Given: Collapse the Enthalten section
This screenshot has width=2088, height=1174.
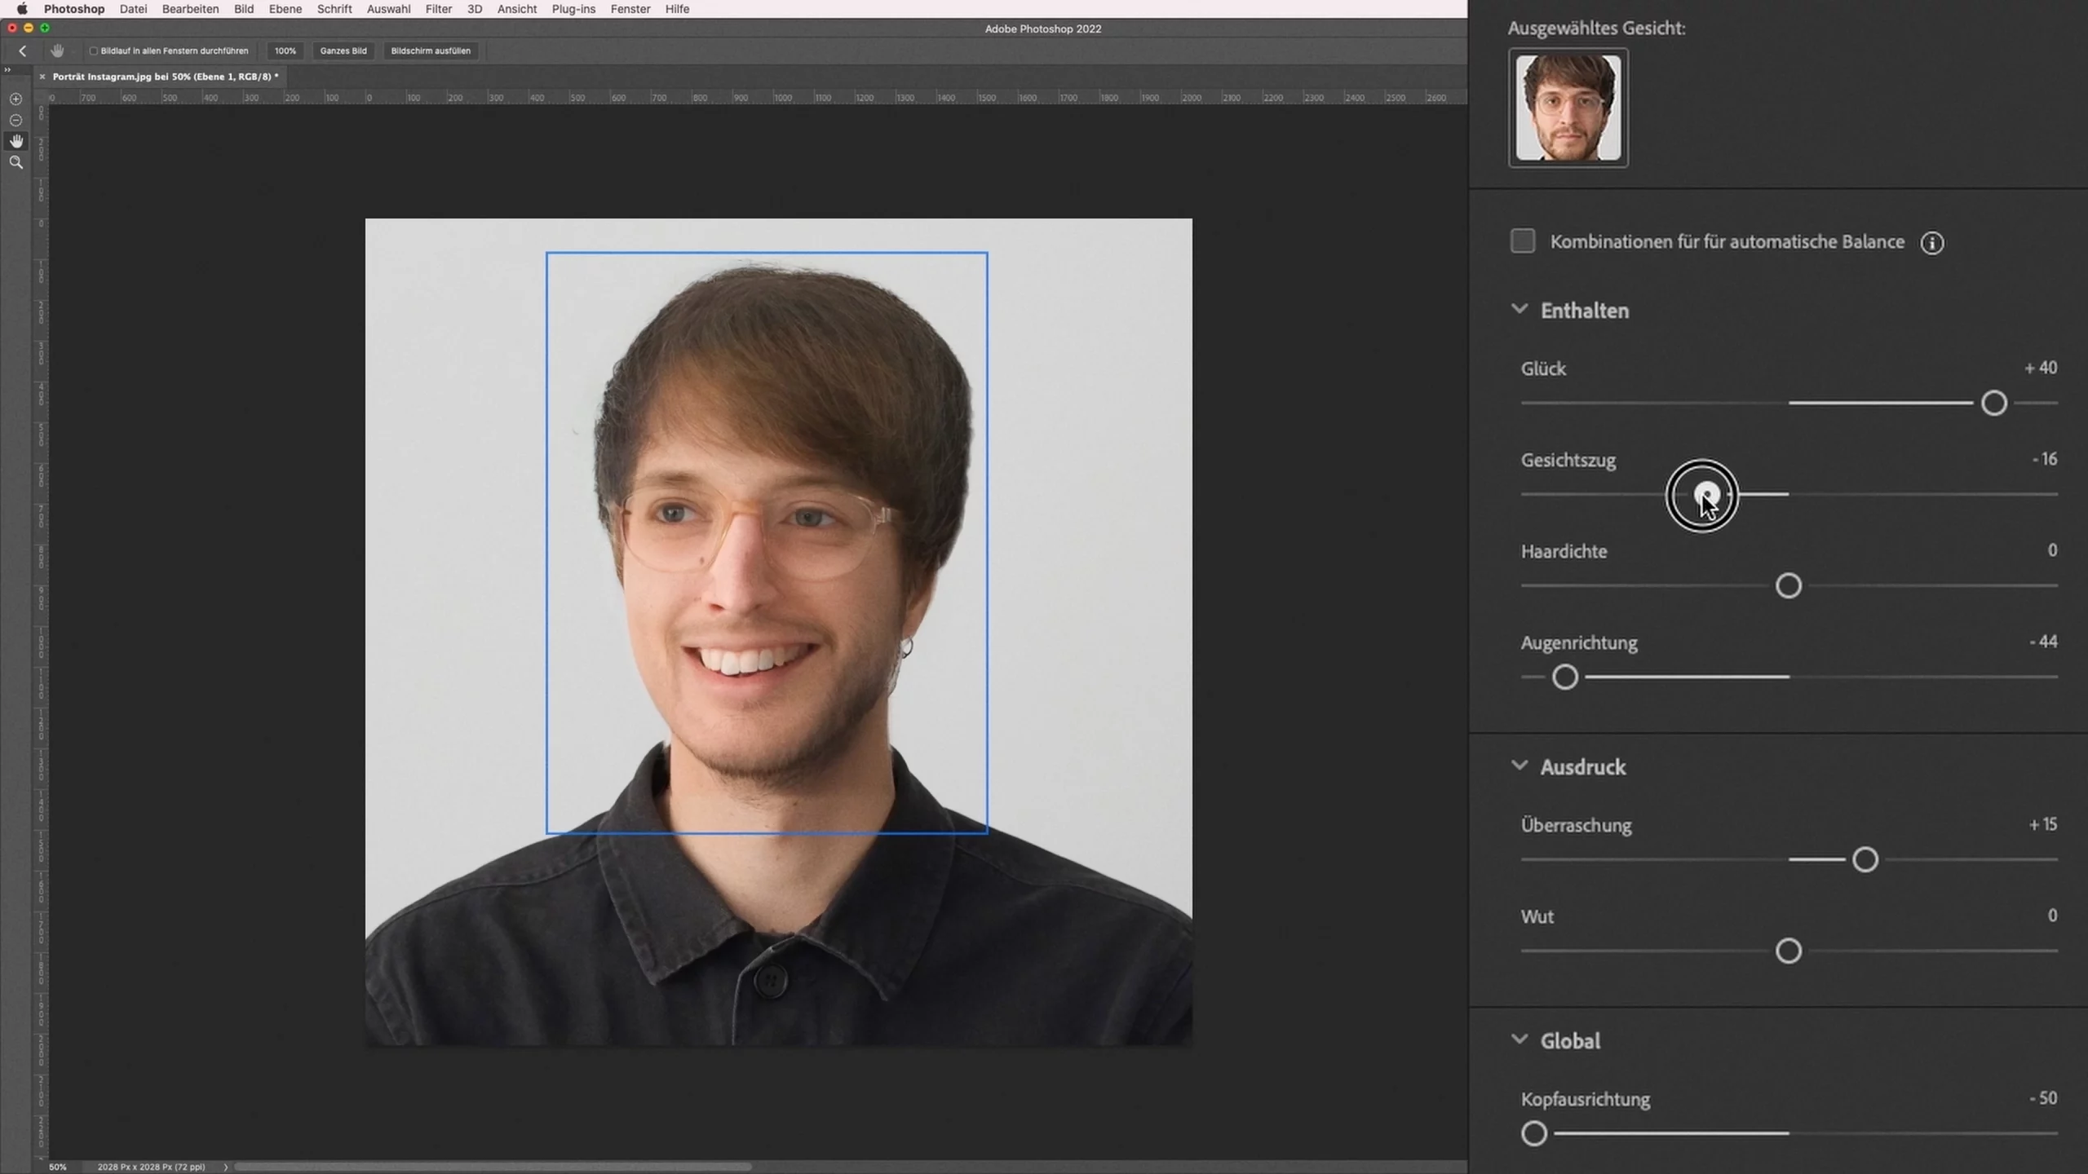Looking at the screenshot, I should coord(1519,309).
